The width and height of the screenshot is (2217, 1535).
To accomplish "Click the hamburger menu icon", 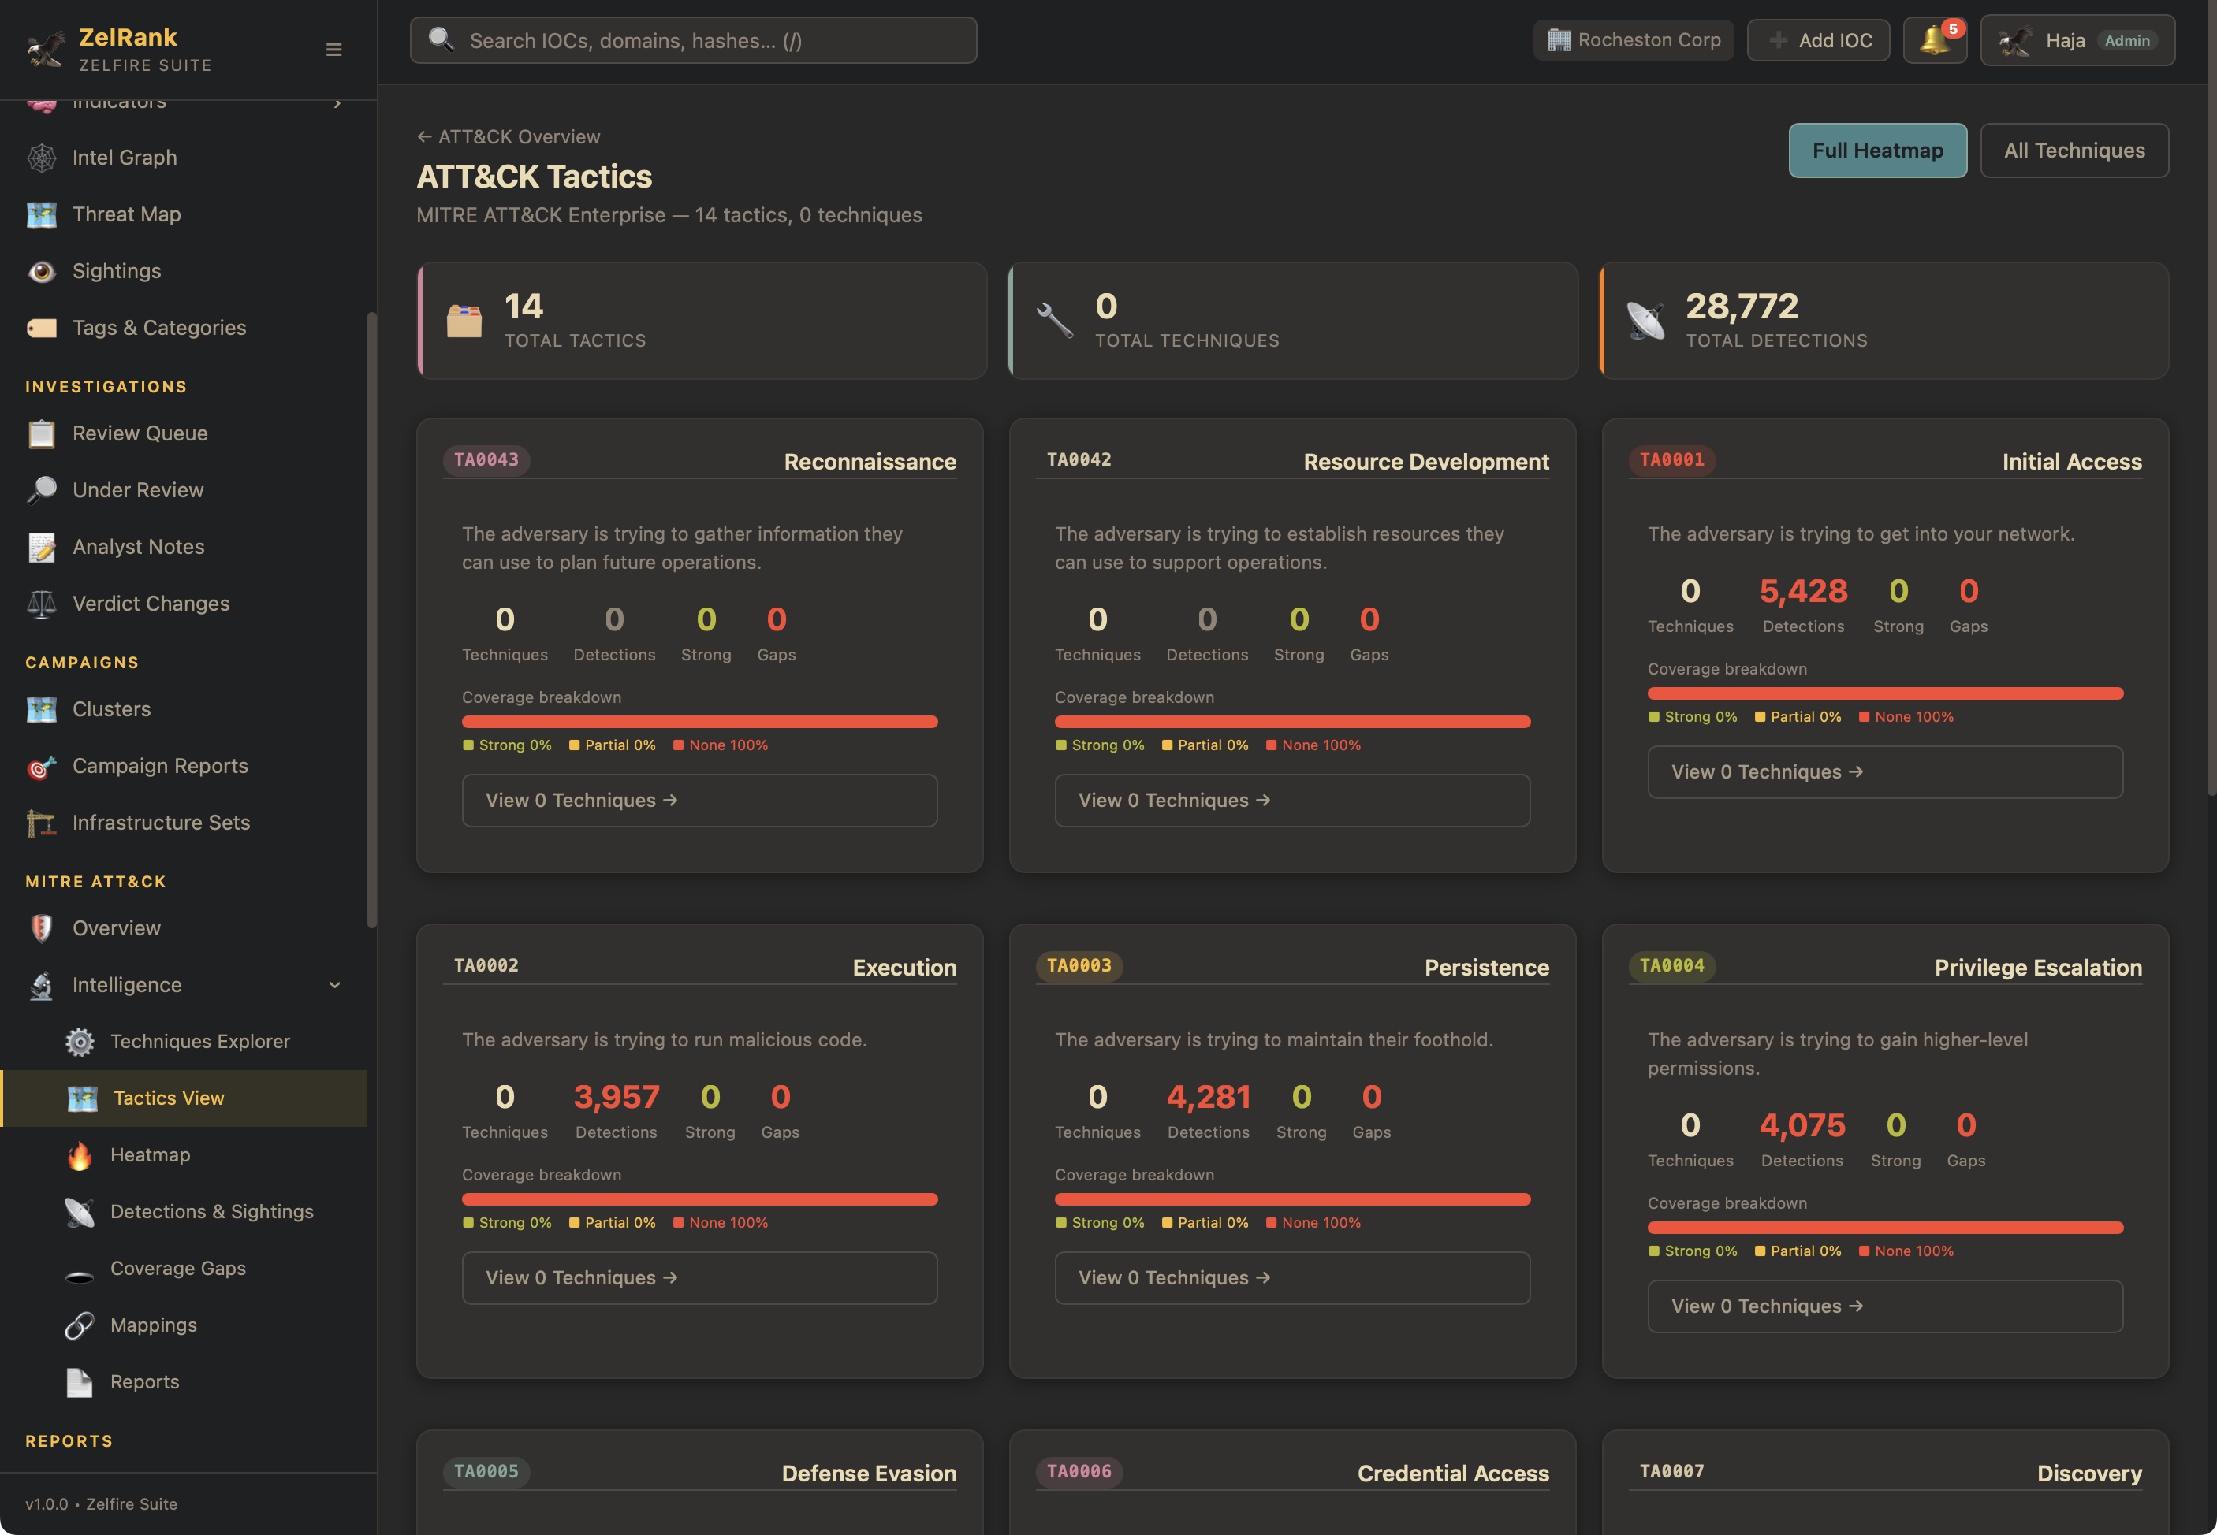I will [x=334, y=49].
